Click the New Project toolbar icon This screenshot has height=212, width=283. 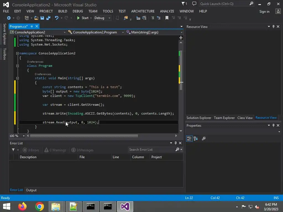pos(27,18)
